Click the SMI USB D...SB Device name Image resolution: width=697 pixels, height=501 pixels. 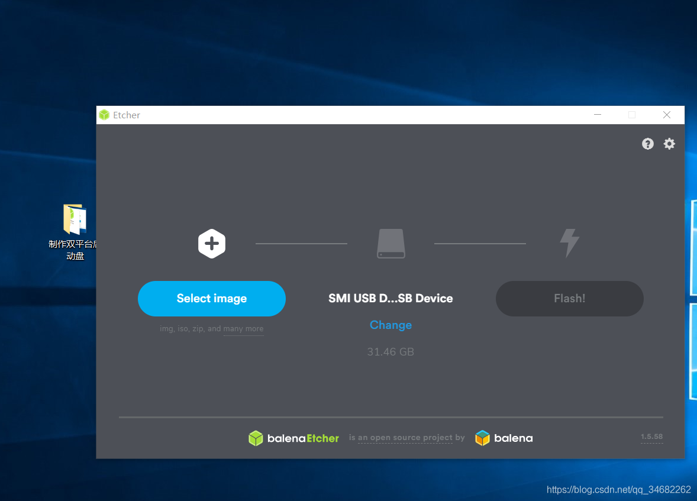tap(391, 298)
